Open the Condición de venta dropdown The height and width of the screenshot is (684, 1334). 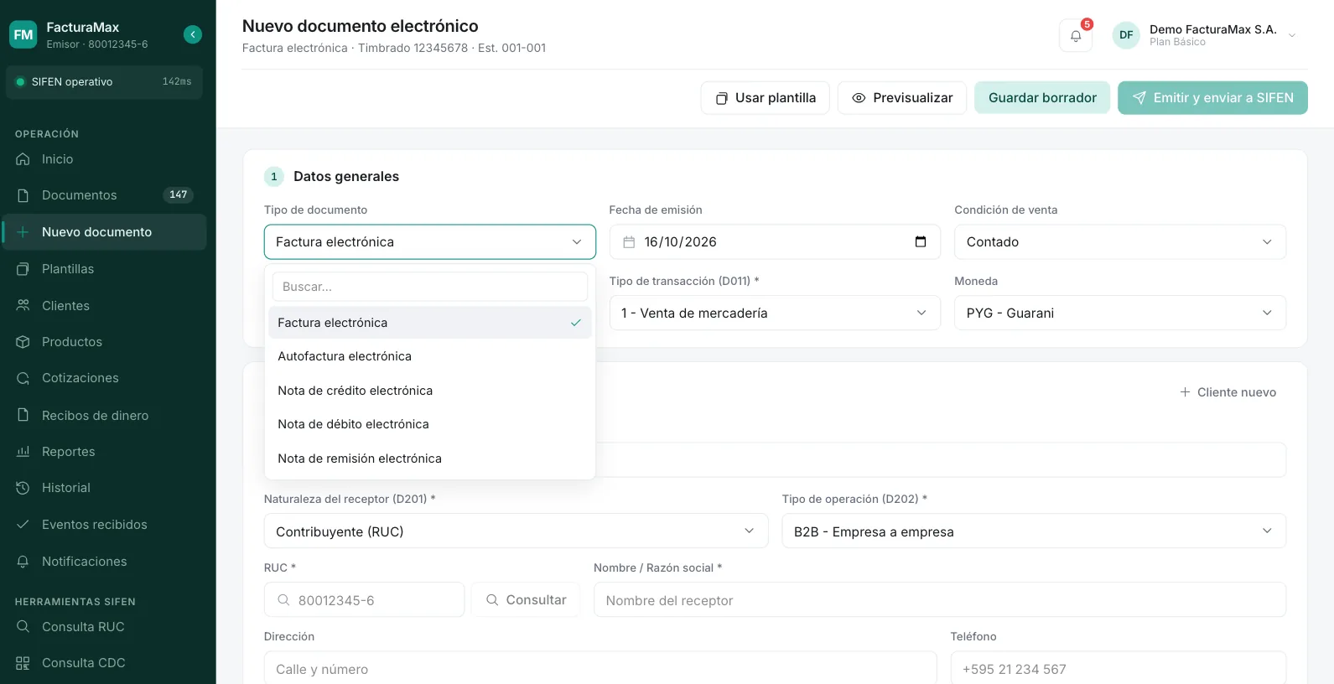(x=1120, y=241)
